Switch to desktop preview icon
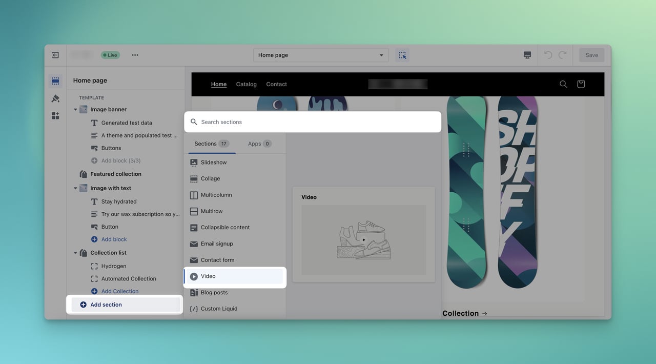Screen dimensions: 656x364 527,55
